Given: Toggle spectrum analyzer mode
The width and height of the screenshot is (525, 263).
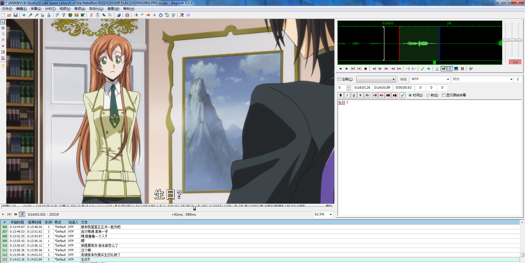Looking at the screenshot, I should [x=456, y=69].
